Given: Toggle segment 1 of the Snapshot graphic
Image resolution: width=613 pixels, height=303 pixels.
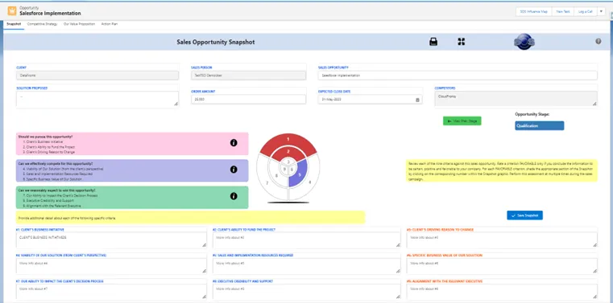Looking at the screenshot, I should coord(288,140).
